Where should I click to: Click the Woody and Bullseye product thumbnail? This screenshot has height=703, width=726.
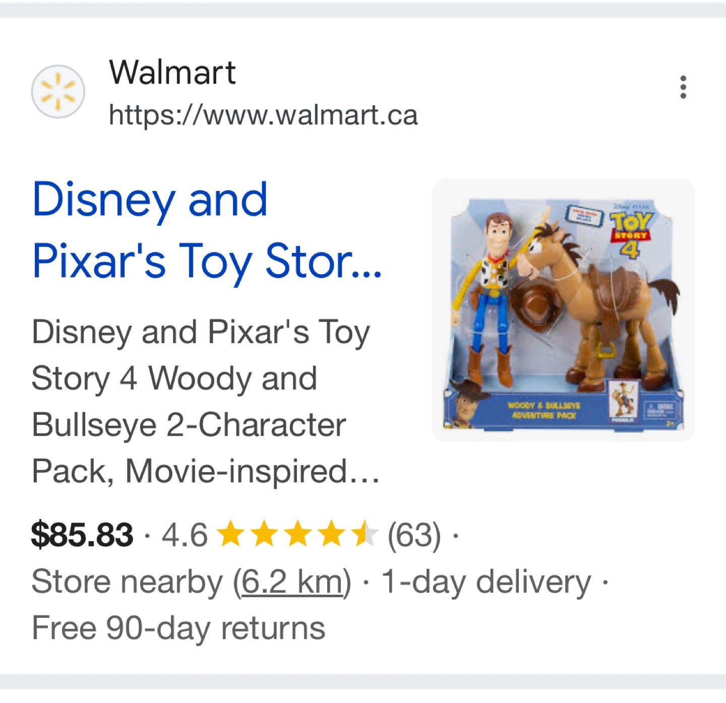pos(563,310)
